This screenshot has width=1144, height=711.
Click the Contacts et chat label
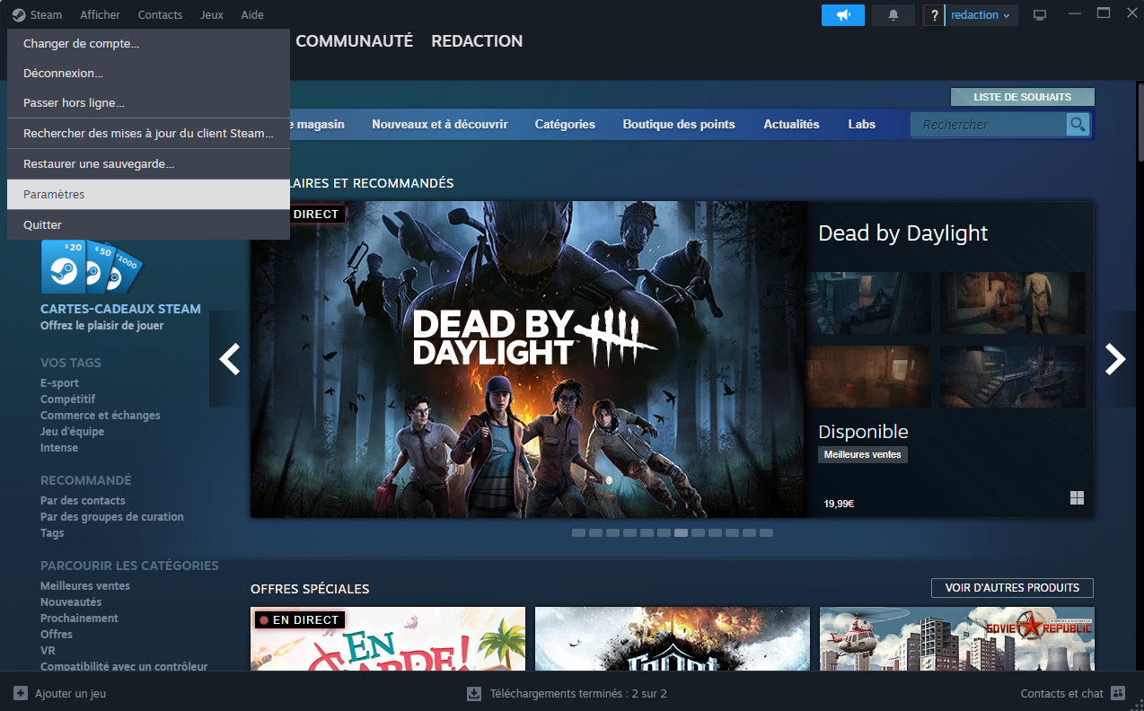coord(1062,694)
